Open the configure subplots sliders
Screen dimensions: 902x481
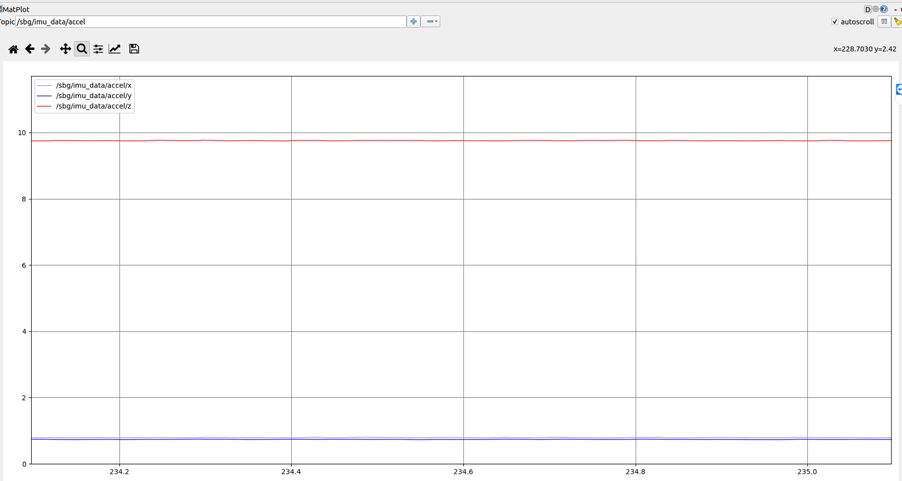click(x=98, y=49)
